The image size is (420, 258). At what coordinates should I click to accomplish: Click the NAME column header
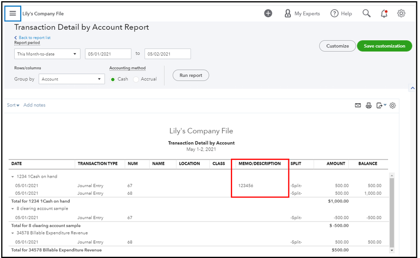(158, 163)
